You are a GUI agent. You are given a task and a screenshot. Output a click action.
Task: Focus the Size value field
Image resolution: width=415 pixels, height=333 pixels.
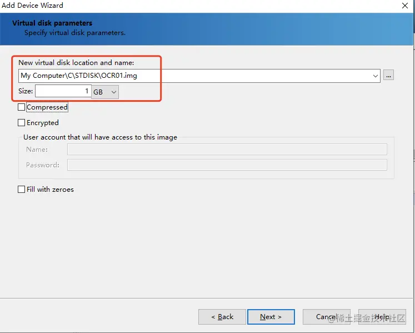[x=63, y=91]
